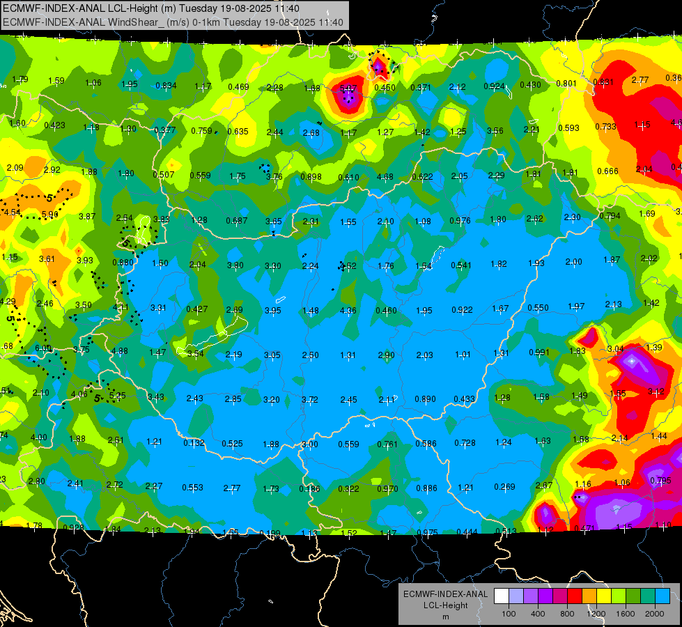Click the white legend swatch above 100

point(502,596)
